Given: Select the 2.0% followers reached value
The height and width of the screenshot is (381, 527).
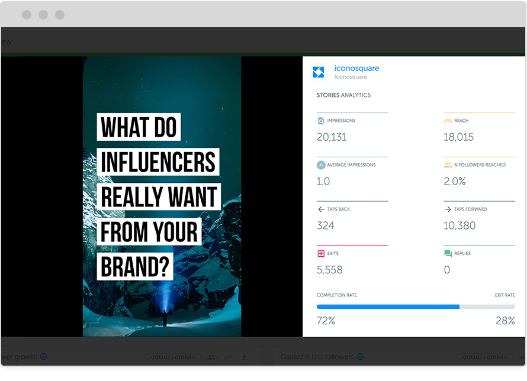Looking at the screenshot, I should [454, 181].
